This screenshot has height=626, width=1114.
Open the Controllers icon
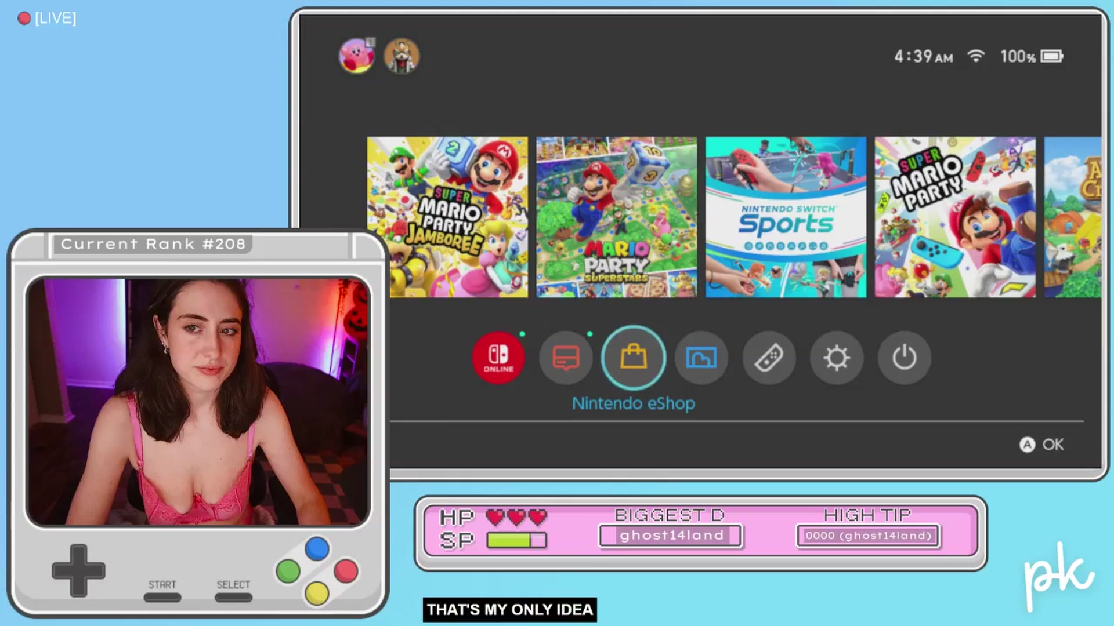(x=769, y=358)
